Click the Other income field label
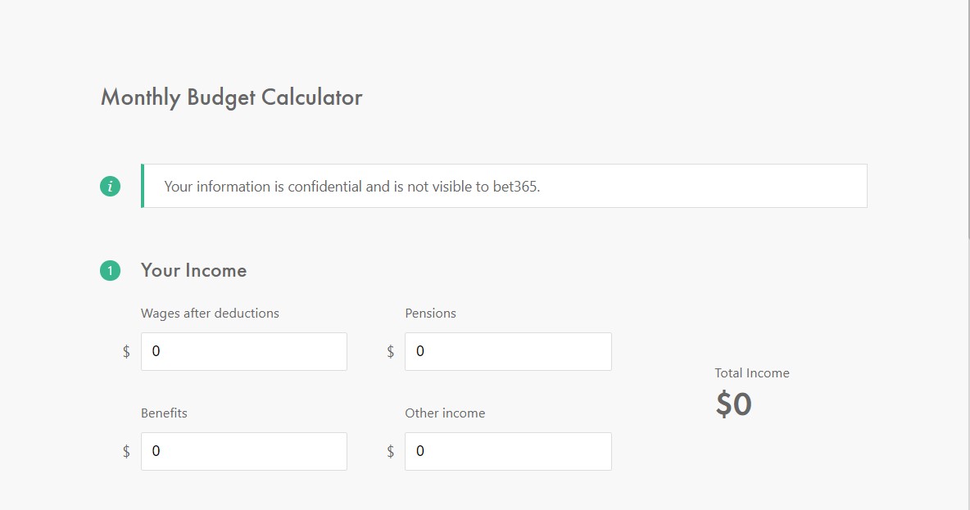This screenshot has width=970, height=510. [x=445, y=413]
